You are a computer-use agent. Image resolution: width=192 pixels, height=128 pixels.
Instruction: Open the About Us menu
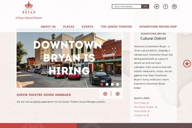pos(48,27)
